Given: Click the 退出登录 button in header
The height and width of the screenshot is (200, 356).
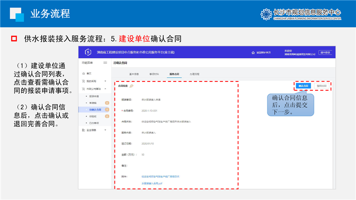Looking at the screenshot, I should (x=325, y=53).
